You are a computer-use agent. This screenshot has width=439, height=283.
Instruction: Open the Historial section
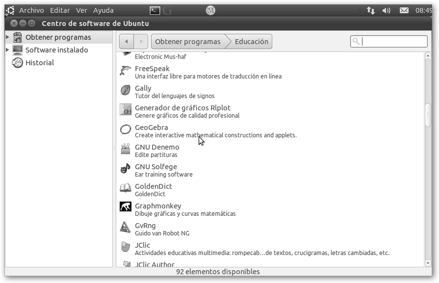(39, 63)
